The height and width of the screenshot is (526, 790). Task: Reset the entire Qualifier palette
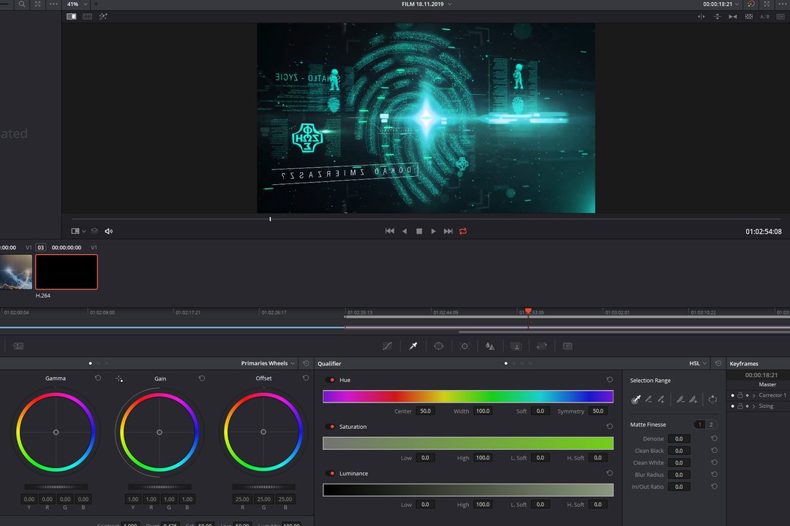[718, 363]
